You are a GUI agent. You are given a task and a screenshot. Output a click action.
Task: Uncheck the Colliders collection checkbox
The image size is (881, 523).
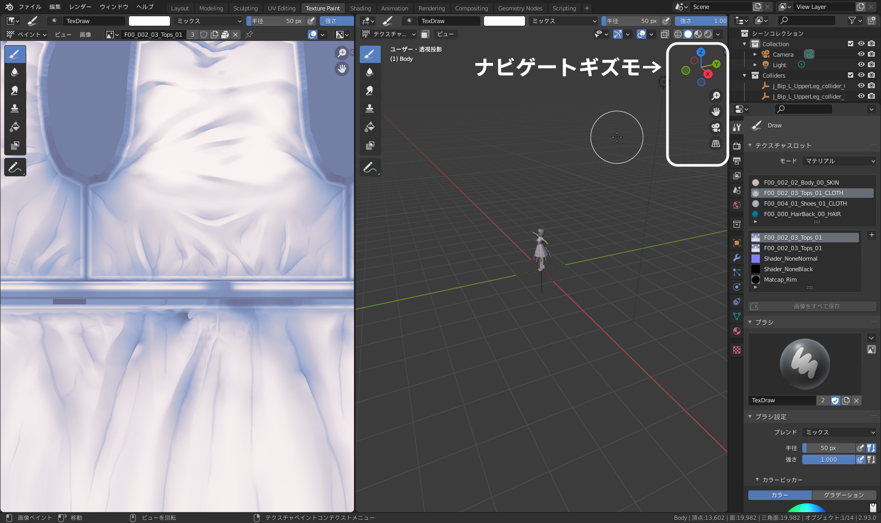[851, 76]
